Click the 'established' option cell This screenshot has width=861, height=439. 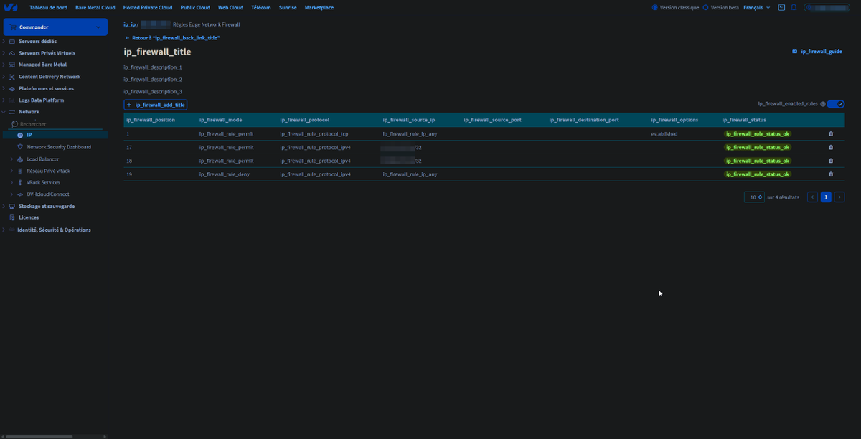click(x=664, y=133)
